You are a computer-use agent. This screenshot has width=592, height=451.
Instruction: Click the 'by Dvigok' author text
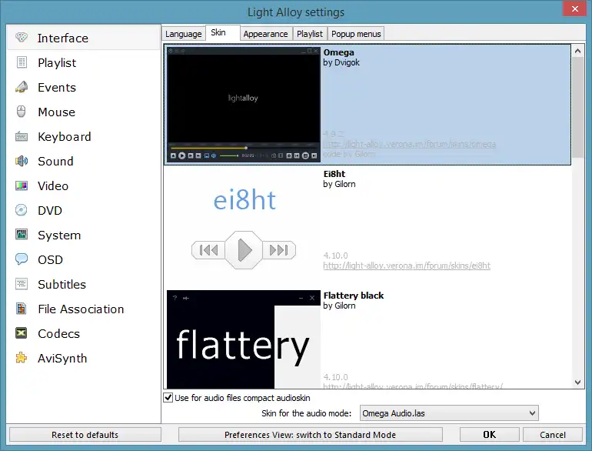(x=341, y=62)
